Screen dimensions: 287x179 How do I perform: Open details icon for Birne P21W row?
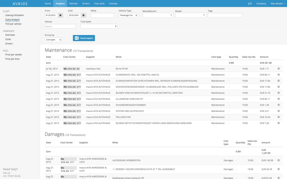(x=279, y=69)
